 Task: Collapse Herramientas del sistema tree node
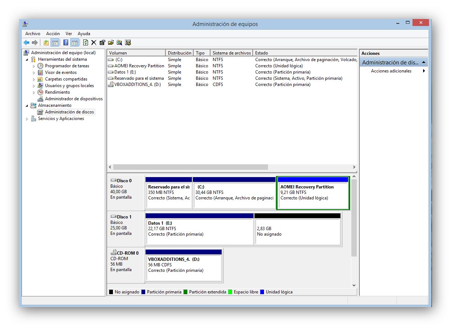(x=27, y=59)
